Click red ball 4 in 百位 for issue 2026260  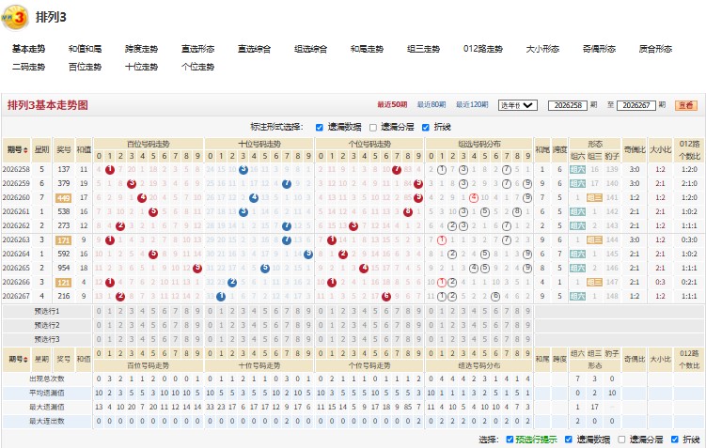142,197
